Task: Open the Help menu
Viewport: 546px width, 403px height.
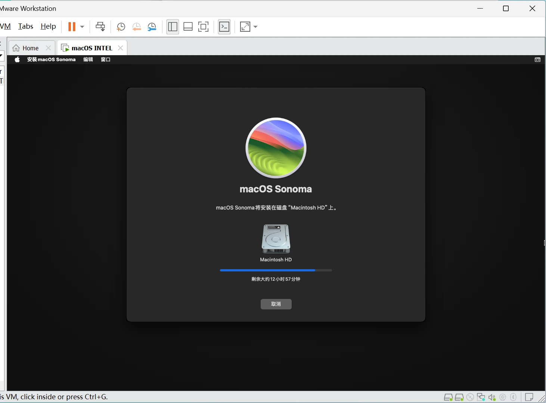Action: pyautogui.click(x=48, y=26)
